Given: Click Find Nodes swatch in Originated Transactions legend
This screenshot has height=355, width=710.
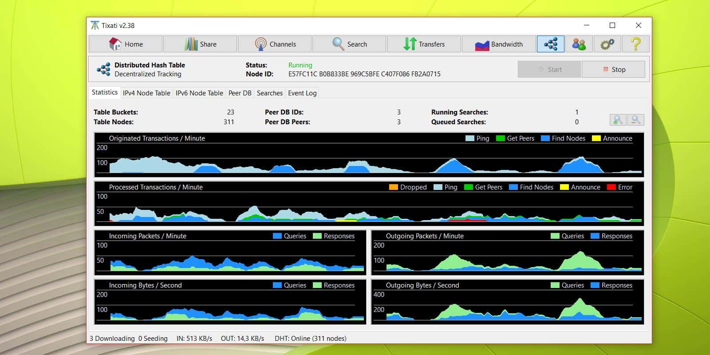Looking at the screenshot, I should [545, 138].
